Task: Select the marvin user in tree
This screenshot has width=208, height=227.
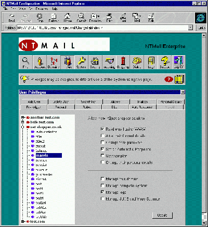Action: (49, 156)
